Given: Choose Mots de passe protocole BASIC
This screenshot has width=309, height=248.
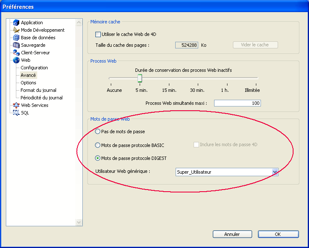Looking at the screenshot, I should tap(98, 145).
